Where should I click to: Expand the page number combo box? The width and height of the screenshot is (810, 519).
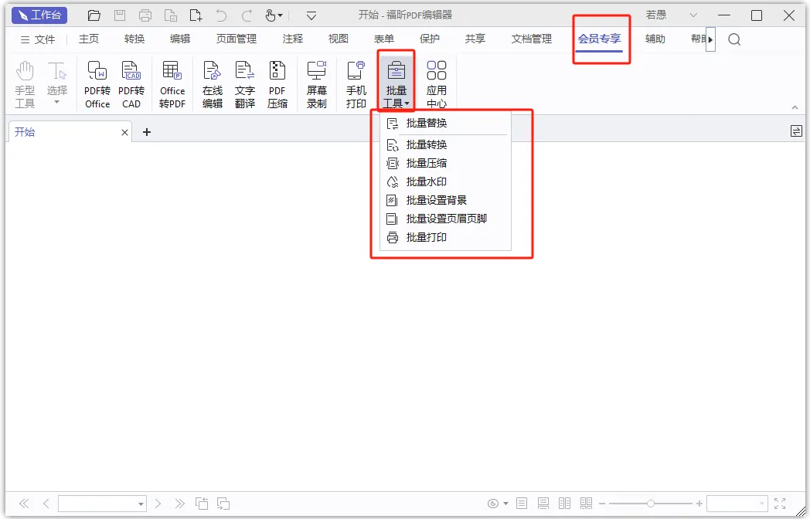click(x=141, y=504)
